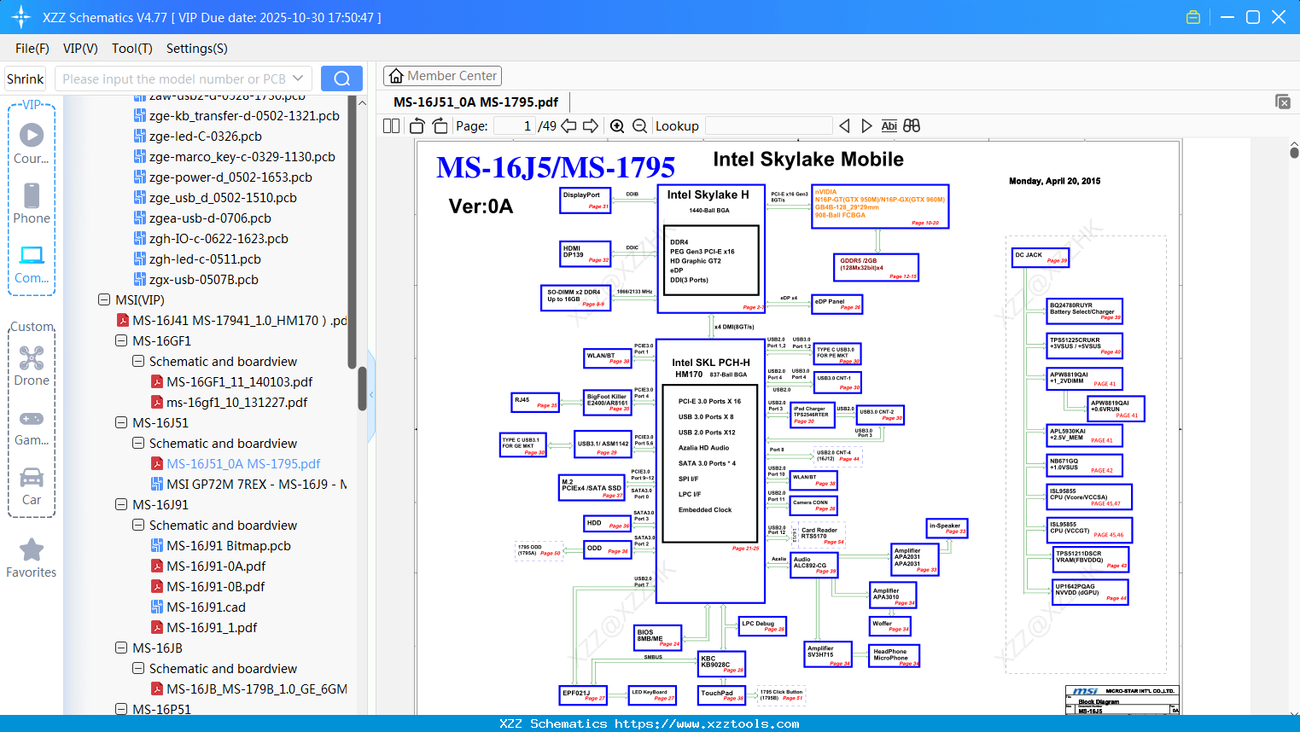Zoom out of the schematic
The width and height of the screenshot is (1300, 732).
pyautogui.click(x=639, y=126)
